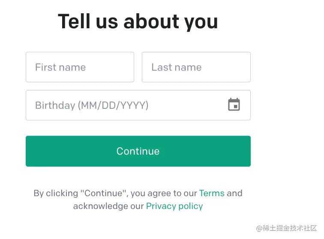Open the calendar date picker icon
The height and width of the screenshot is (239, 324).
234,105
